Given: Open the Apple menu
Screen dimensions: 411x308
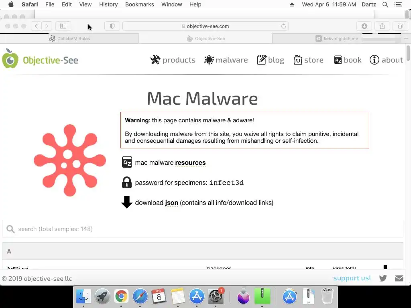Looking at the screenshot, I should coord(11,4).
